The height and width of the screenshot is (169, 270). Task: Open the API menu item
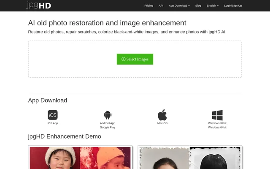pos(161,5)
